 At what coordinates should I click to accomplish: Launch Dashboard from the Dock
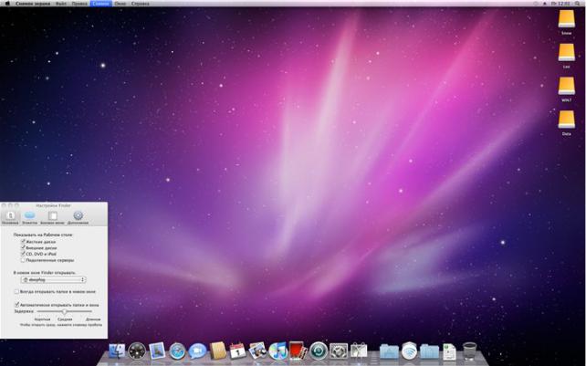tap(137, 351)
